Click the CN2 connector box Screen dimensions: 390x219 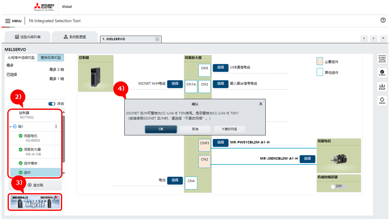click(204, 162)
